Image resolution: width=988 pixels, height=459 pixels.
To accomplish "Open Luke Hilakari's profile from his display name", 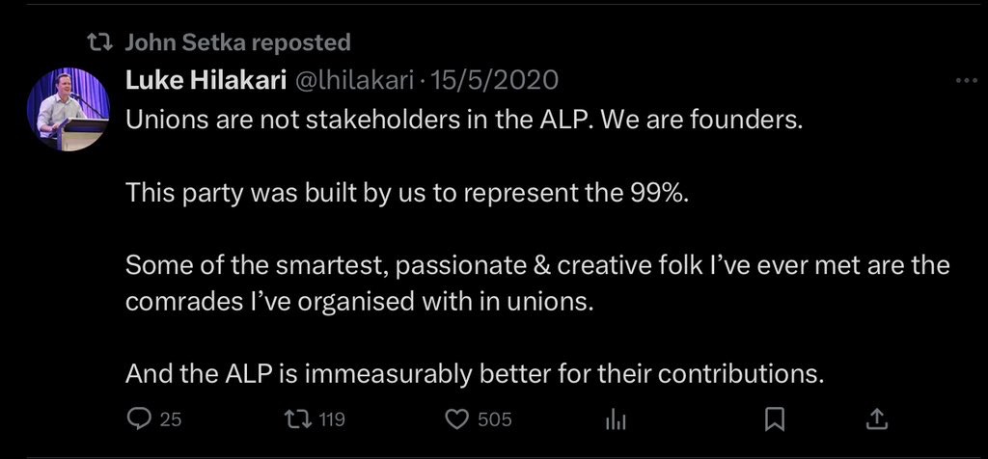I will 206,82.
